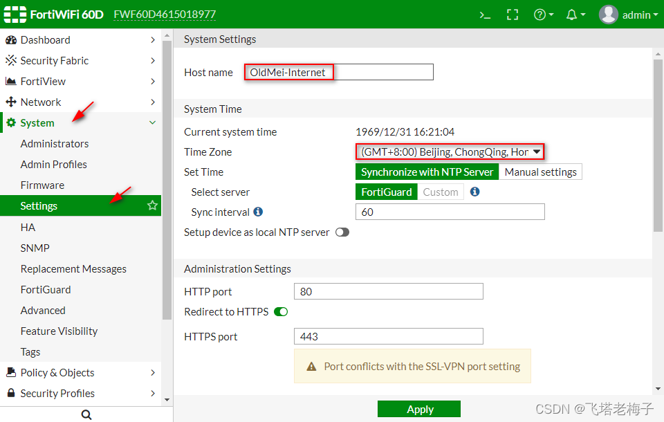664x422 pixels.
Task: Show info next to Custom server
Action: pos(475,192)
